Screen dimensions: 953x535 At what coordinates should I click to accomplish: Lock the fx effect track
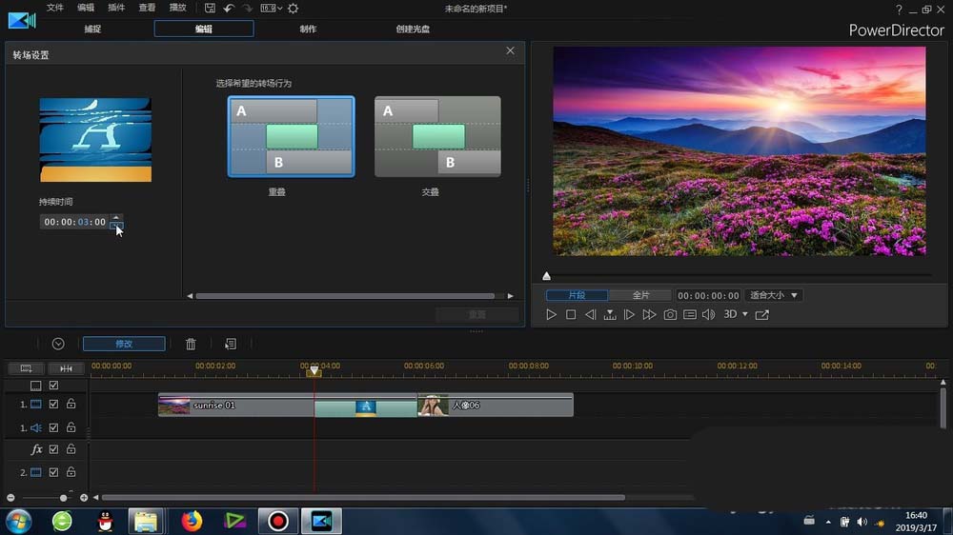pyautogui.click(x=71, y=449)
